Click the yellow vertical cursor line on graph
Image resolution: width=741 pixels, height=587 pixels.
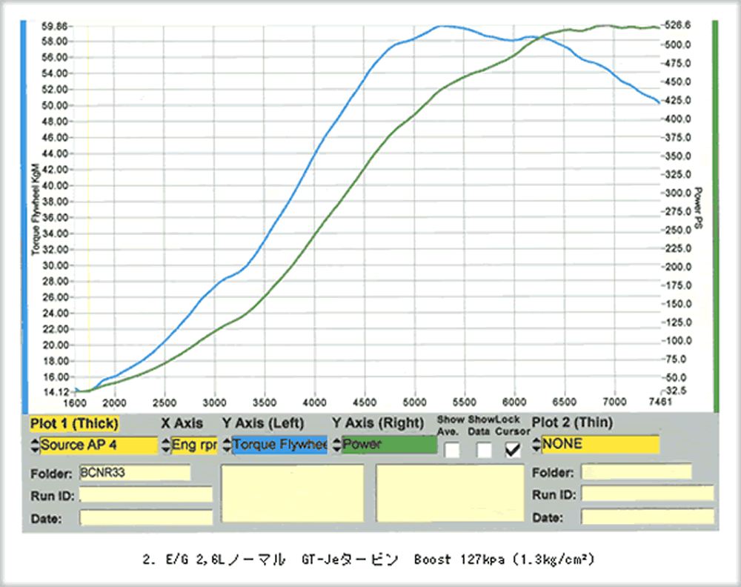point(88,222)
